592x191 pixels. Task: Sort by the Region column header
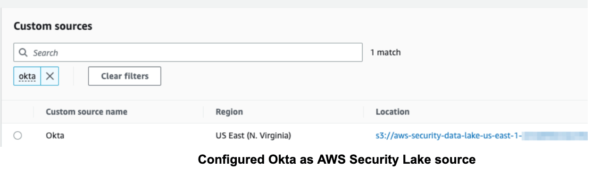point(229,112)
